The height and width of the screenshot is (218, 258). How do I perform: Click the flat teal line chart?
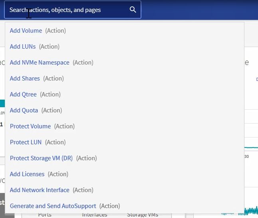(x=251, y=147)
